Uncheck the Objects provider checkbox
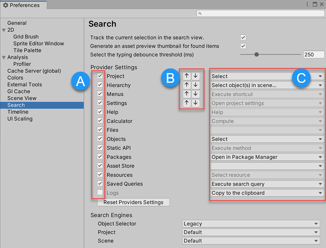 (100, 139)
